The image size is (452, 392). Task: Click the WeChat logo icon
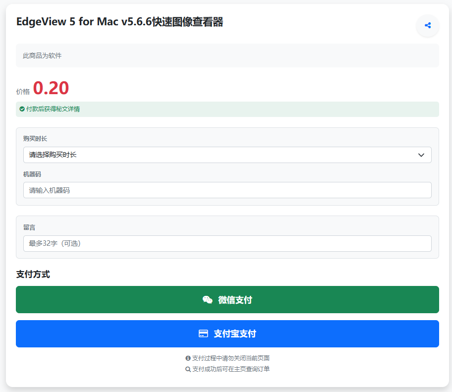click(x=208, y=300)
